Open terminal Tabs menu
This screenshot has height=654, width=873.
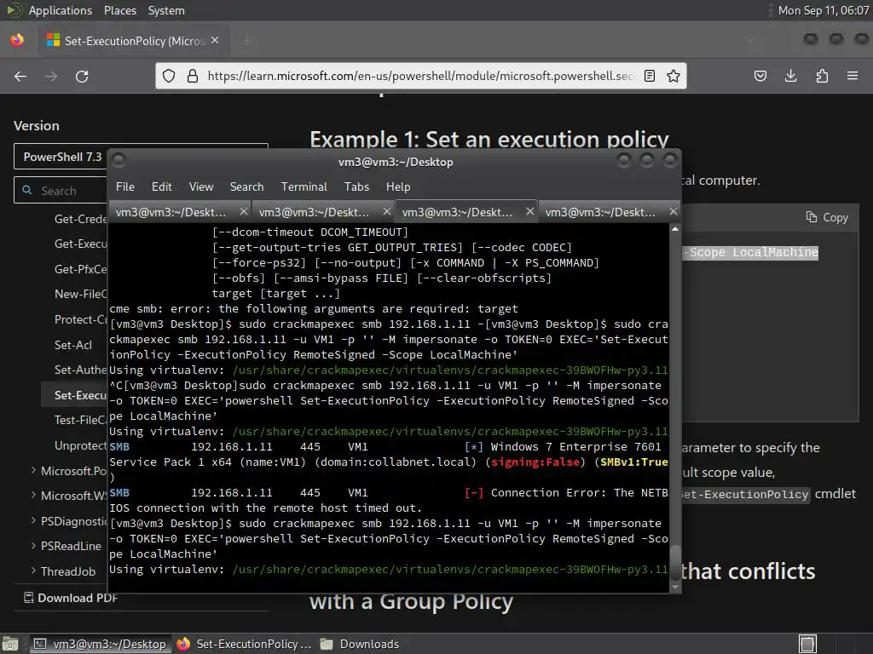356,186
